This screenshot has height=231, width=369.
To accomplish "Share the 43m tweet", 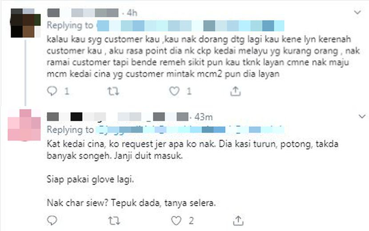I will click(238, 221).
